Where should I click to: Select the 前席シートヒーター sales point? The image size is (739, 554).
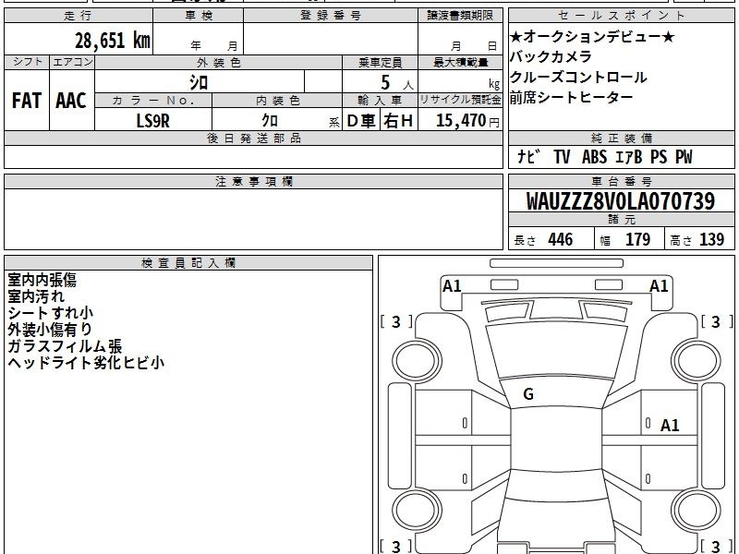pos(571,98)
